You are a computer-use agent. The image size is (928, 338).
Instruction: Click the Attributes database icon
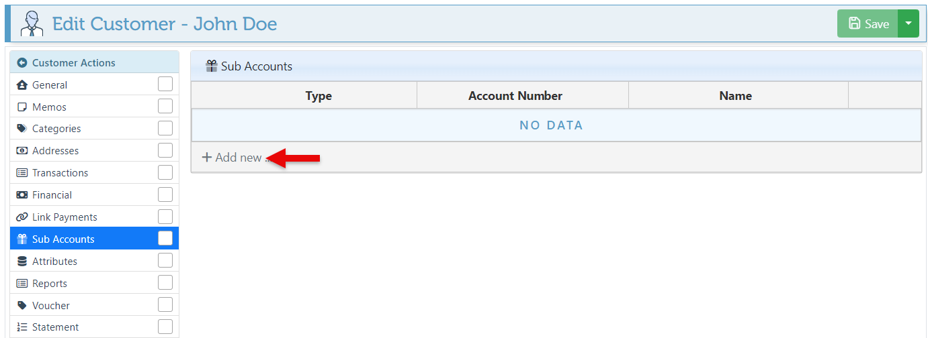pos(22,262)
